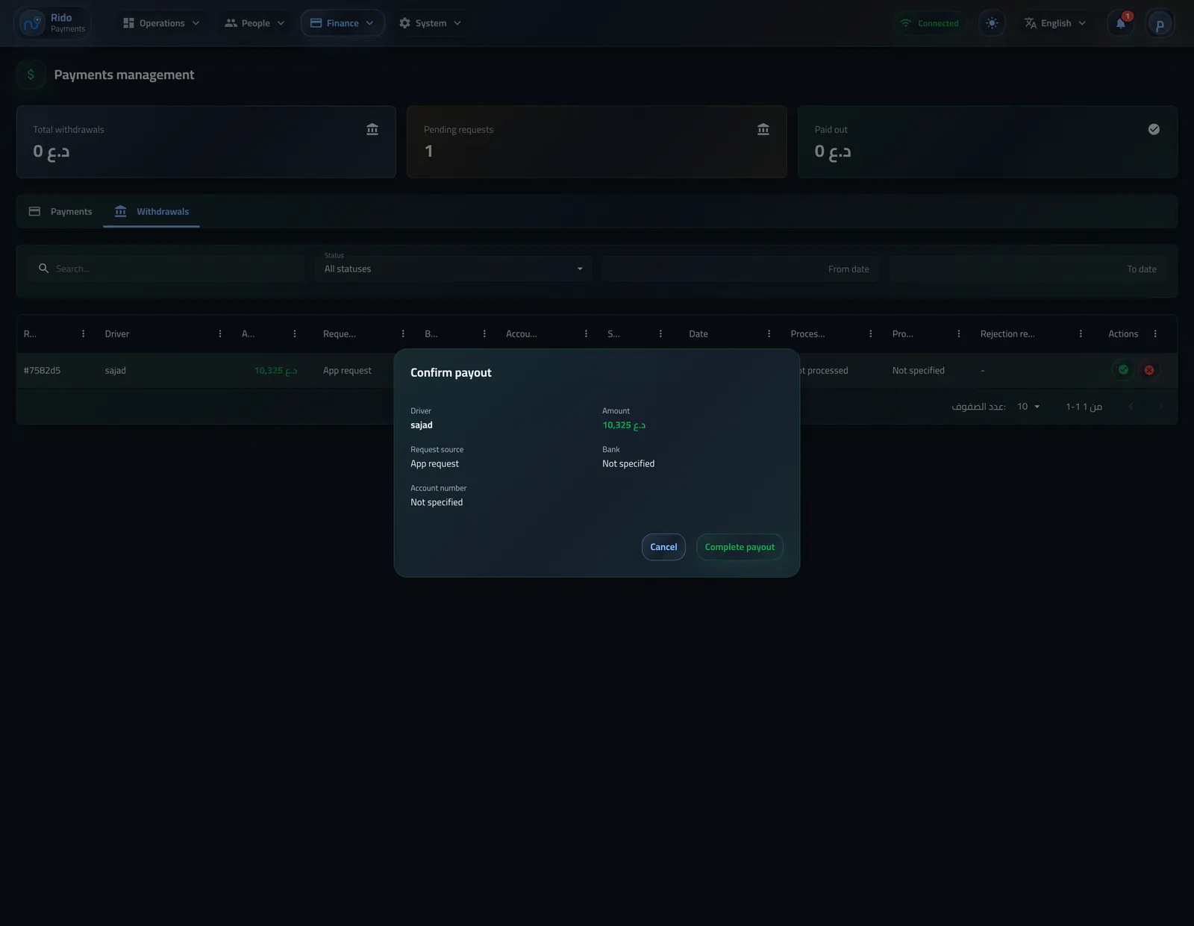This screenshot has height=926, width=1194.
Task: Click the Driver column header
Action: coord(117,334)
